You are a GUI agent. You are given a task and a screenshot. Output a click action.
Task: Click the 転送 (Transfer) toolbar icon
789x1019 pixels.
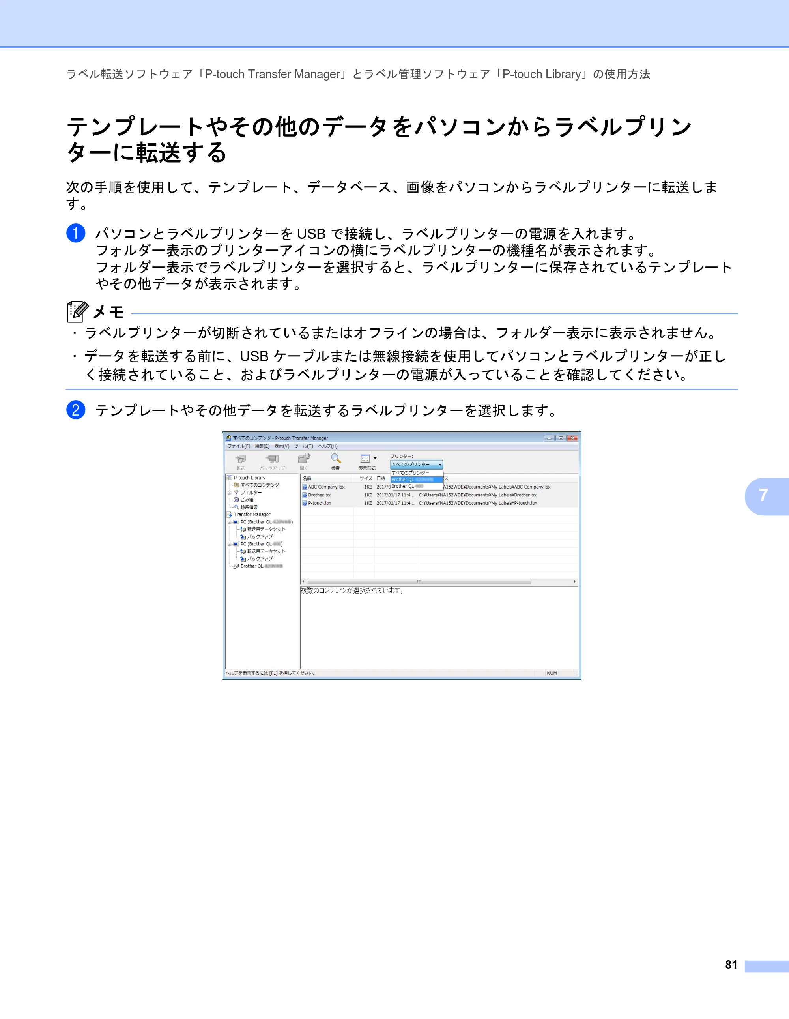click(241, 459)
